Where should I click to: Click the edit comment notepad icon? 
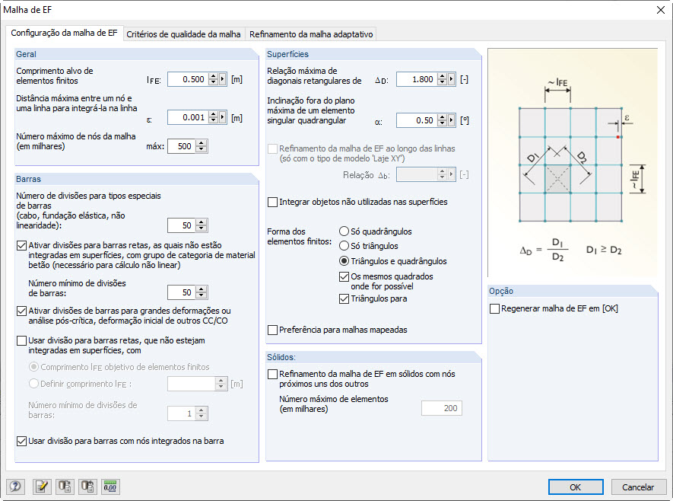[x=42, y=487]
